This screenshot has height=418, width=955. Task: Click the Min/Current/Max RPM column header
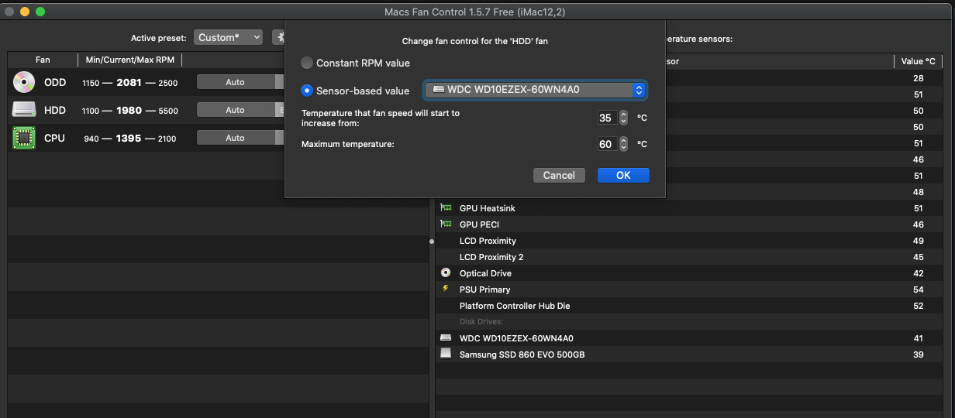pos(130,60)
